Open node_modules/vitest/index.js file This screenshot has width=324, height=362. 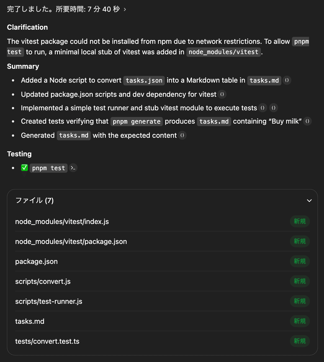(x=62, y=221)
